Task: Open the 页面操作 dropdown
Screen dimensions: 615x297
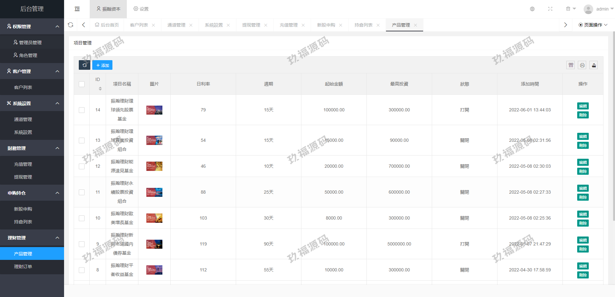Action: point(593,25)
